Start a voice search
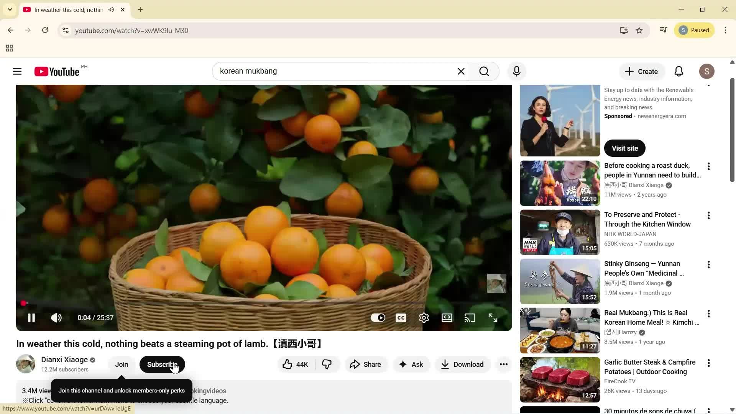The image size is (736, 414). pyautogui.click(x=516, y=71)
